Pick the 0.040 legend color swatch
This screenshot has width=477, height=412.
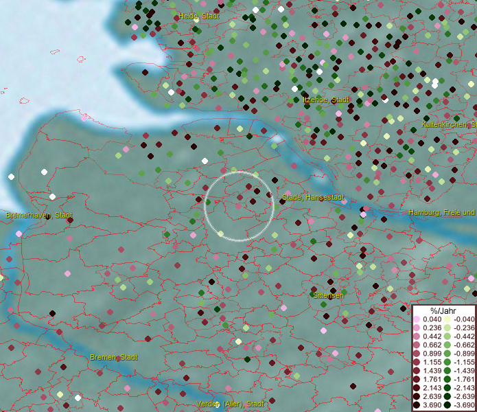pos(417,319)
